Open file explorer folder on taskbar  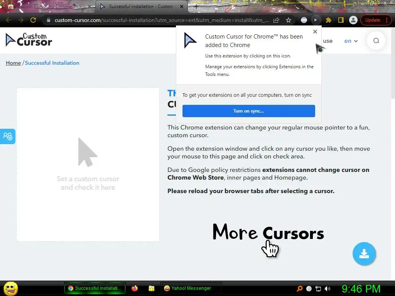[151, 288]
